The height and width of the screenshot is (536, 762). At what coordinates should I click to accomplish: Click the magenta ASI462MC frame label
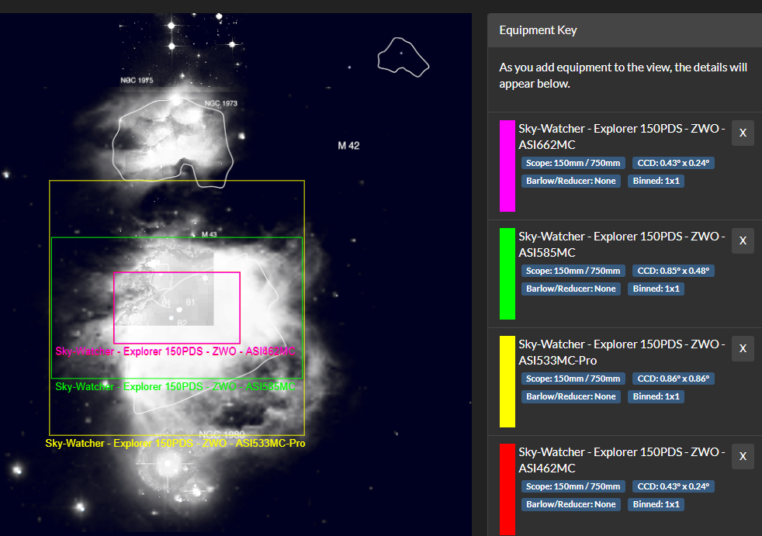click(175, 351)
